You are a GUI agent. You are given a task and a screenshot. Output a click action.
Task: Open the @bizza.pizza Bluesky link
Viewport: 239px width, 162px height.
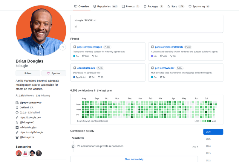click(x=27, y=137)
